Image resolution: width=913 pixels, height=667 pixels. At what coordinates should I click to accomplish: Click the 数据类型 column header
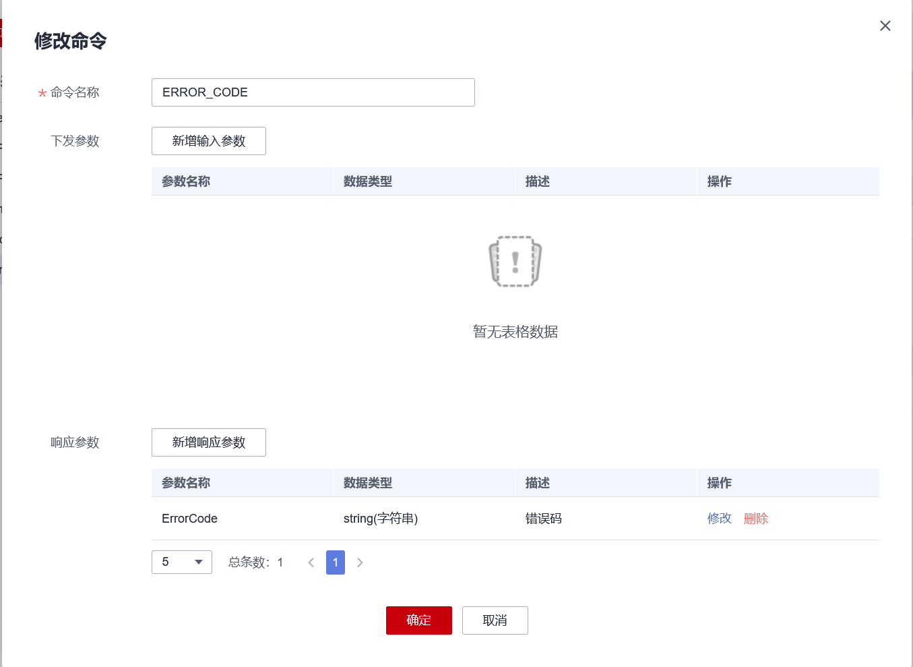[x=367, y=483]
